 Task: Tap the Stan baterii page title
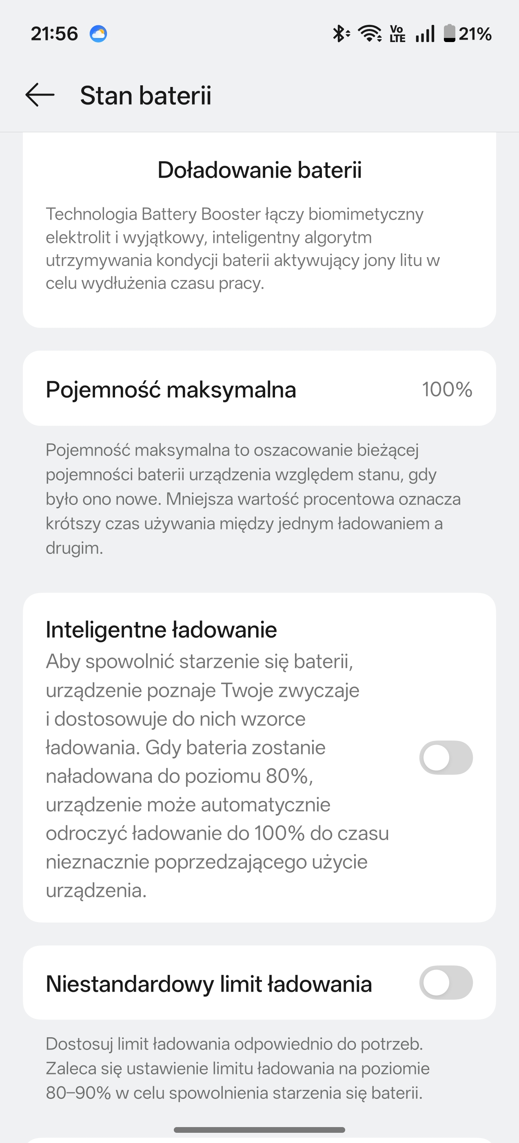(x=146, y=96)
